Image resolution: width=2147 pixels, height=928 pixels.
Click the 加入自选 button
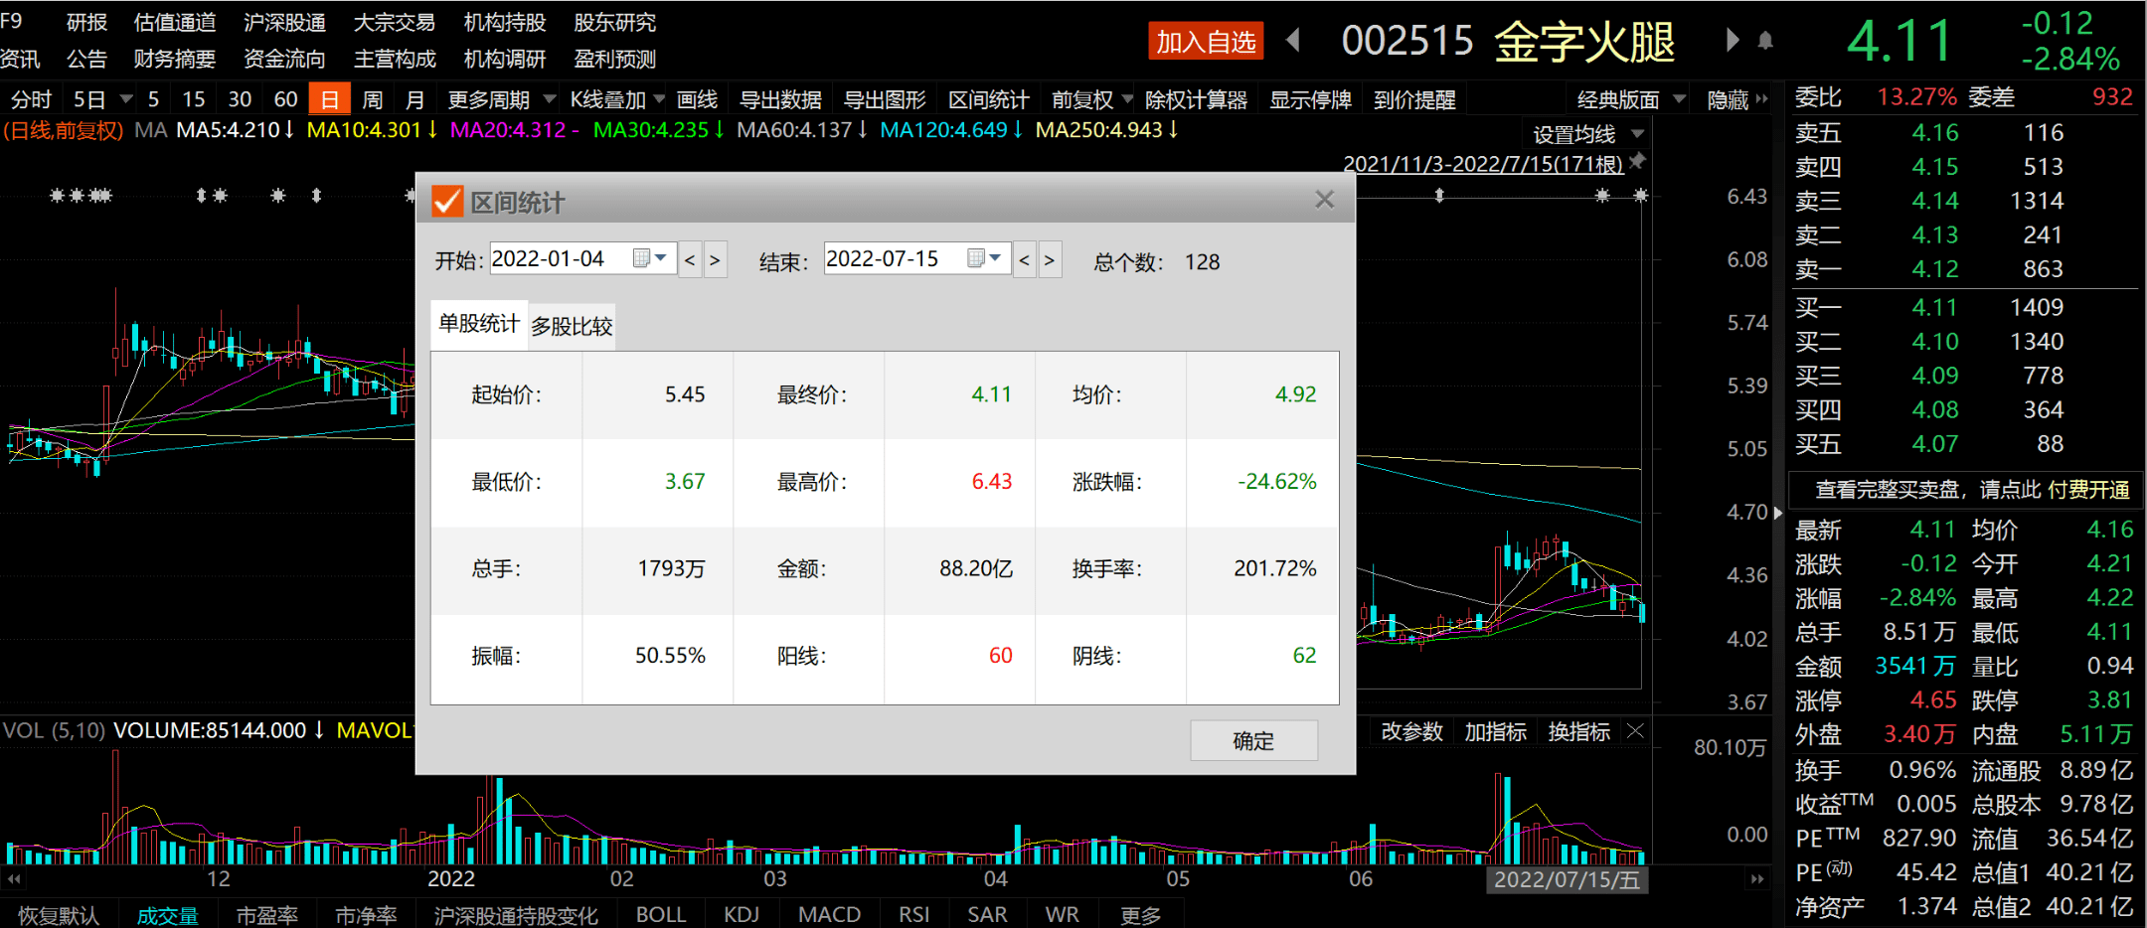[x=1205, y=42]
